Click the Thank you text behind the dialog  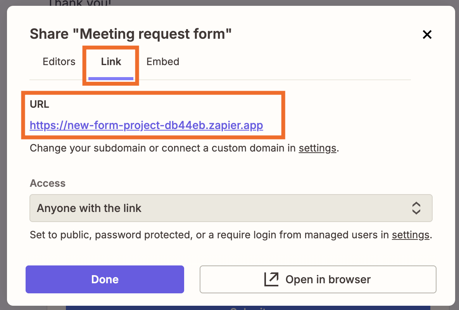[x=79, y=4]
